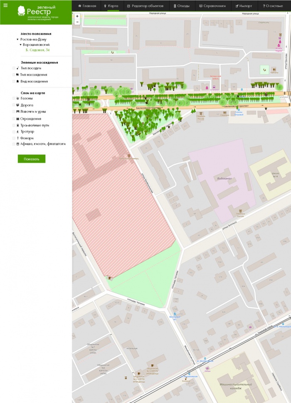The height and width of the screenshot is (403, 291).
Task: Click the Трамвайные пути tram icon
Action: (x=18, y=125)
